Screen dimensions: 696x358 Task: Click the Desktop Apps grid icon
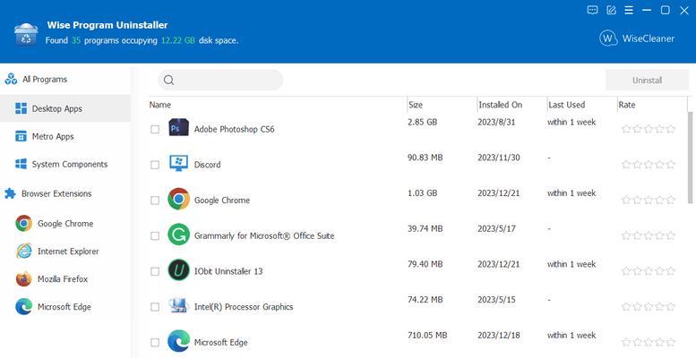pos(21,108)
